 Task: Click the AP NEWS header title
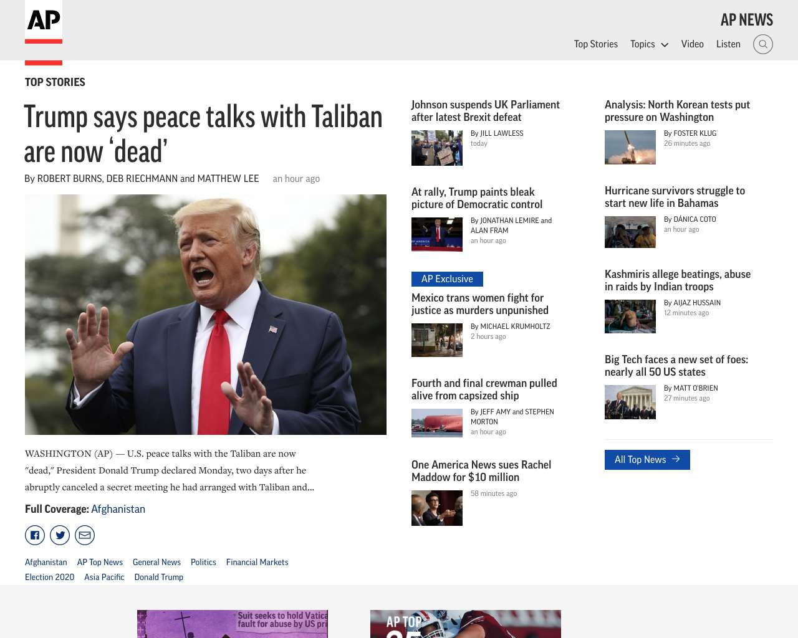pos(747,20)
